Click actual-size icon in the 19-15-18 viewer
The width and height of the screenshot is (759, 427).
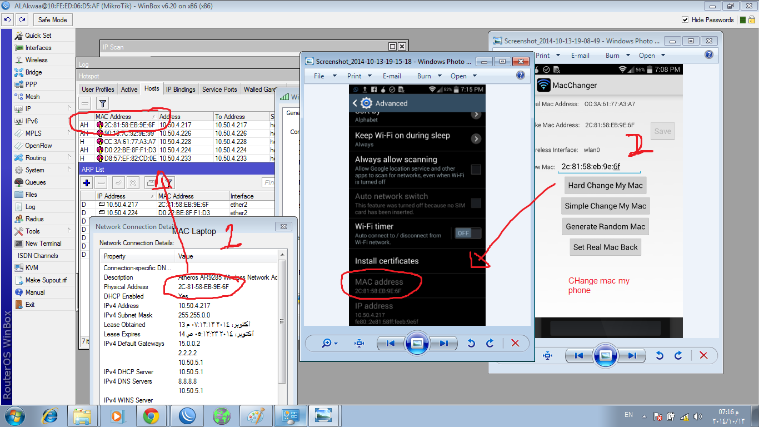point(359,343)
